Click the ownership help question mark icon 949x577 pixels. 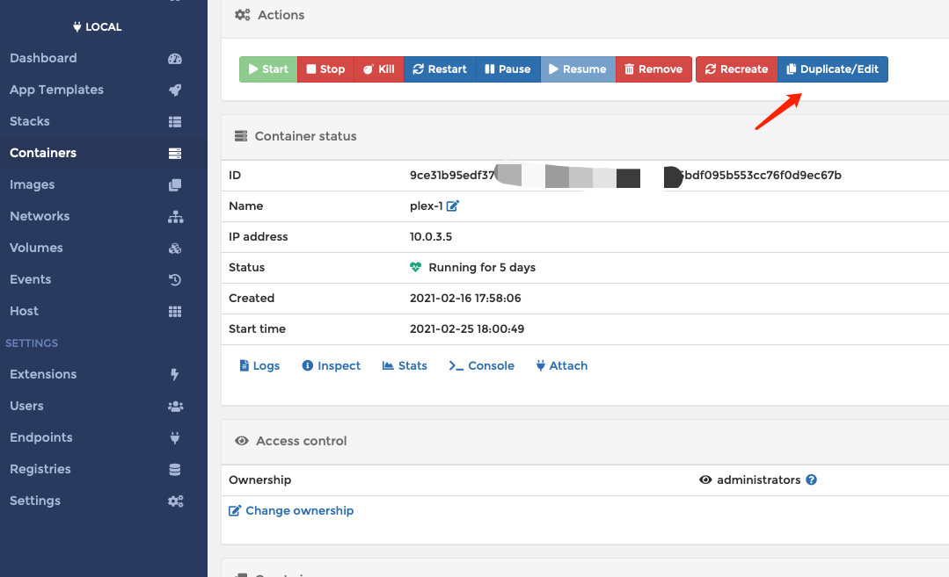tap(812, 480)
